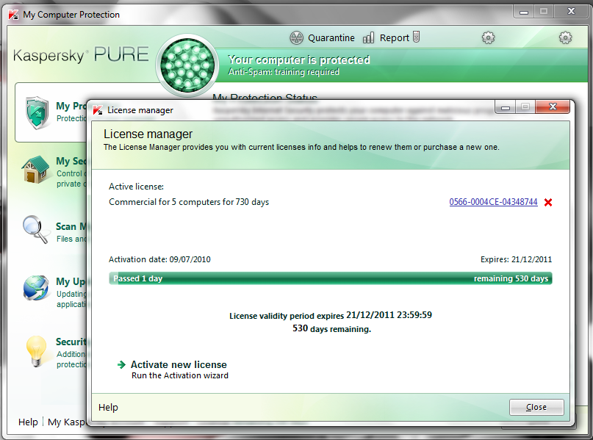The width and height of the screenshot is (593, 440).
Task: Click 'Your computer is protected' status banner
Action: (x=299, y=59)
